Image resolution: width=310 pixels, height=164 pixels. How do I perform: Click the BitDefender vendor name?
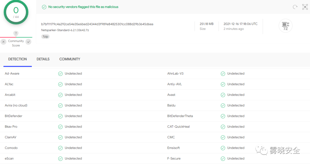click(x=13, y=116)
